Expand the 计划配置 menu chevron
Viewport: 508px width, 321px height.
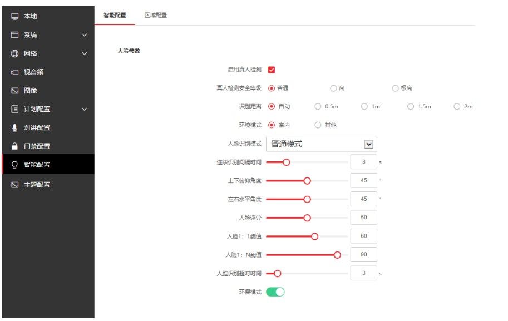point(84,109)
